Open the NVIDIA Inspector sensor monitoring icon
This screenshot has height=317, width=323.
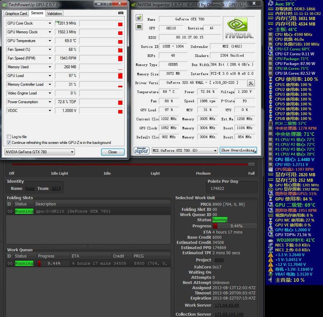139,27
